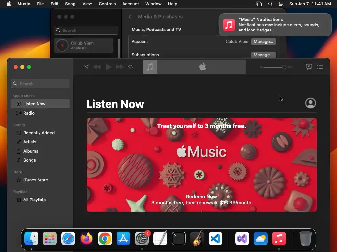Screen dimensions: 337x252
Task: Open the Edit menu
Action: [54, 4]
